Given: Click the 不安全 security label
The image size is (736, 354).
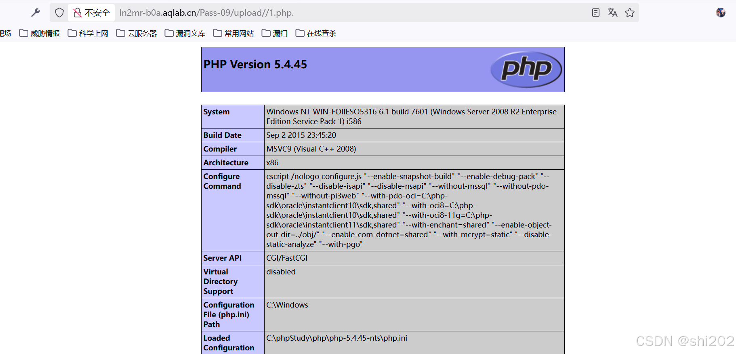Looking at the screenshot, I should (x=97, y=13).
